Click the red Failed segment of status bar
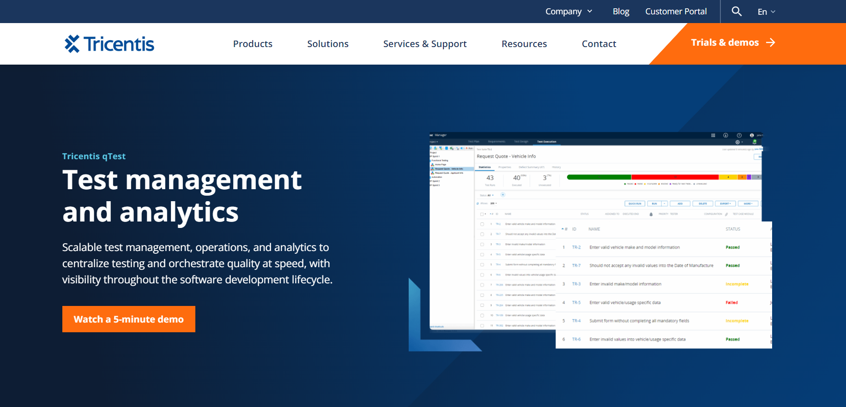Image resolution: width=846 pixels, height=407 pixels. [675, 177]
